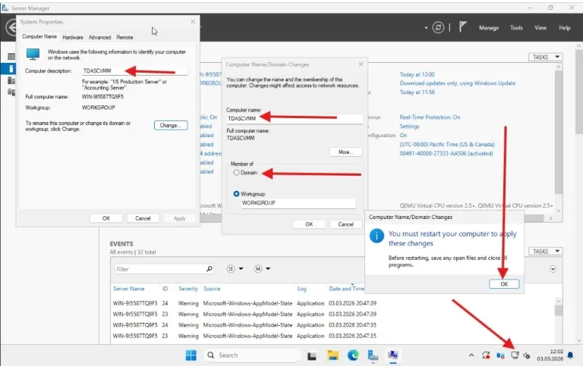Screen dimensions: 583x366
Task: Click the Change... button
Action: (171, 126)
